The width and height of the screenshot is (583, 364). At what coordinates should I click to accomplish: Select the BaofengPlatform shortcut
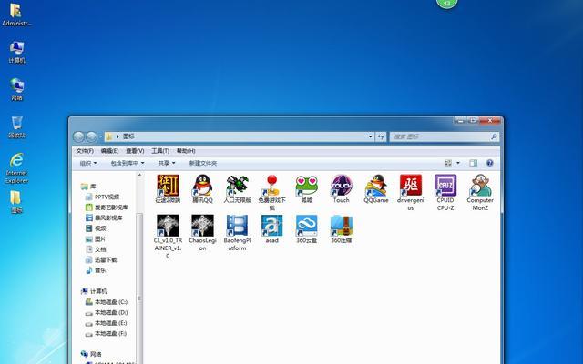[x=237, y=233]
